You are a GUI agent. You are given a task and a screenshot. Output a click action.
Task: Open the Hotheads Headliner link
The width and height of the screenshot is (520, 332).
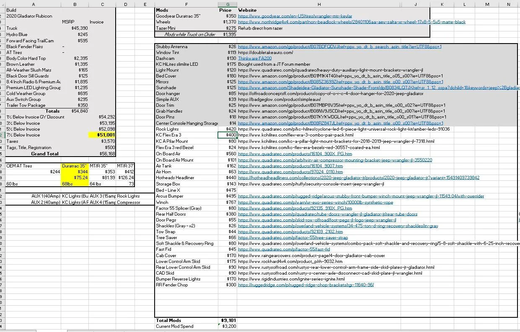tap(358, 178)
